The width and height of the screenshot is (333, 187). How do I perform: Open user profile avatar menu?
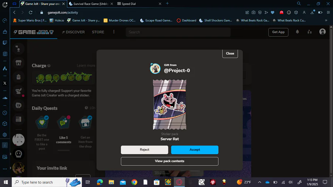[322, 32]
